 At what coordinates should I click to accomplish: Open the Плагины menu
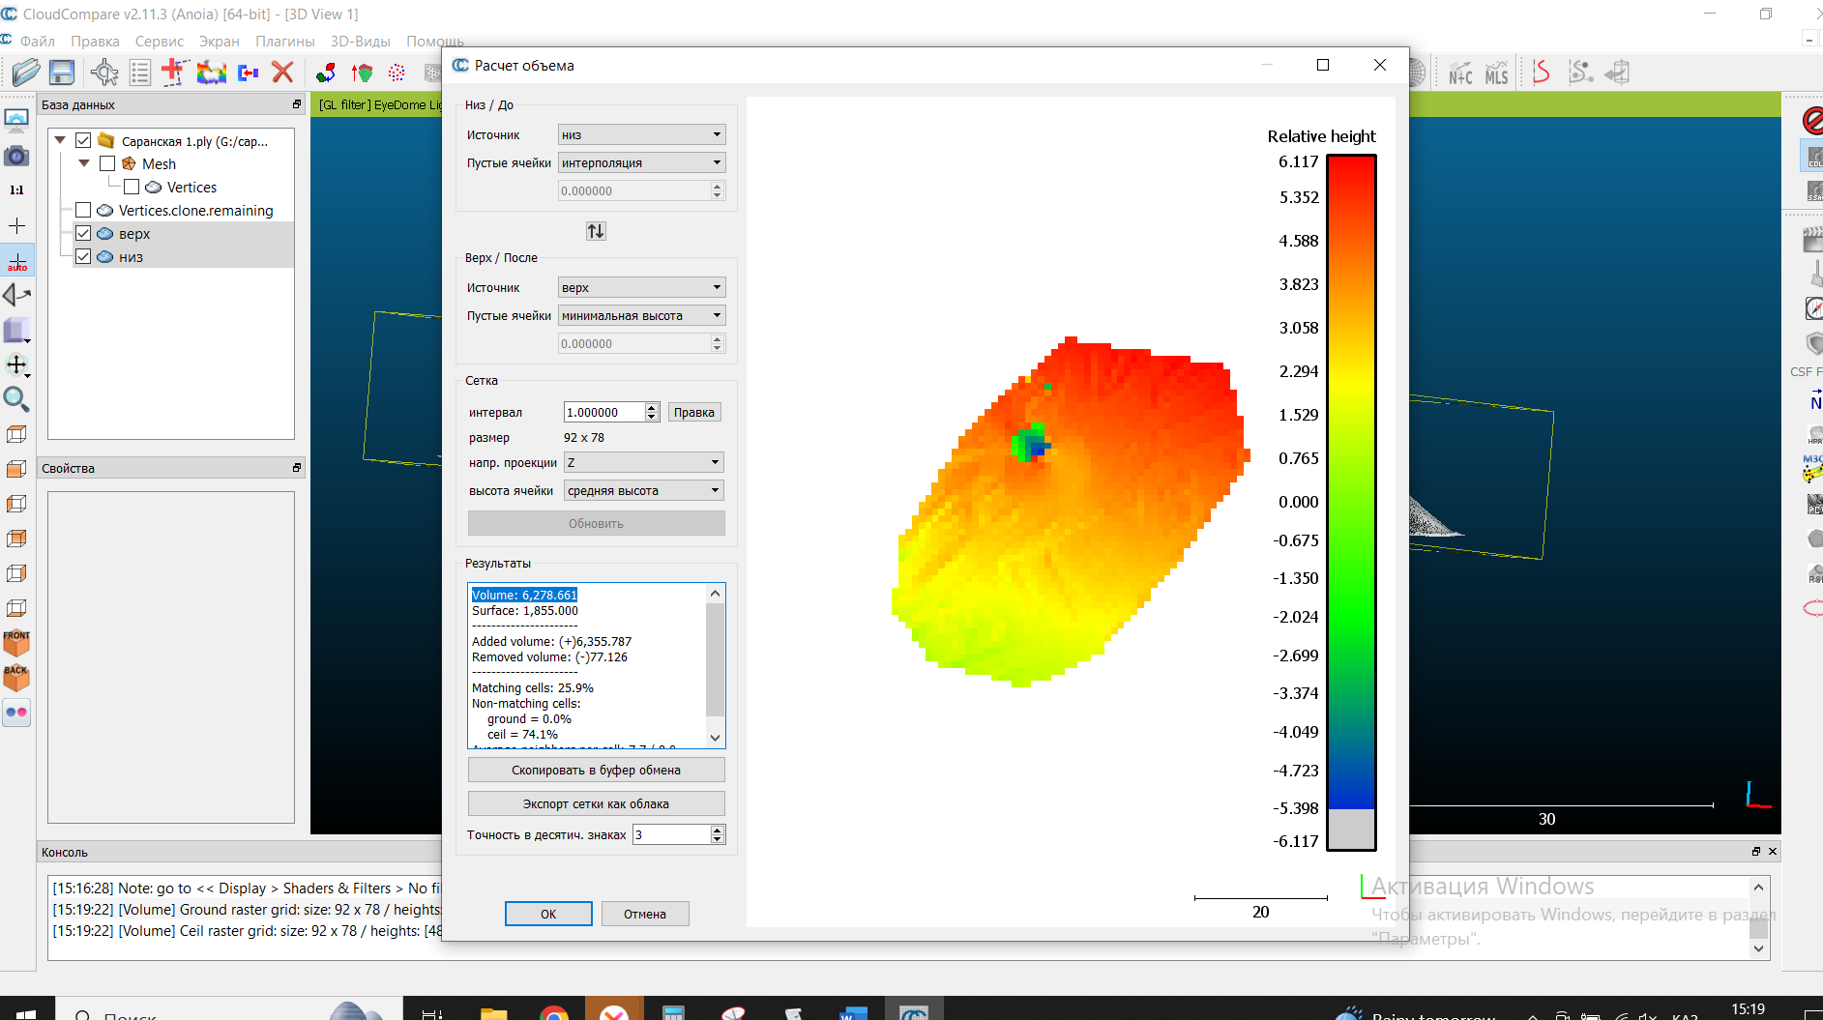coord(284,42)
